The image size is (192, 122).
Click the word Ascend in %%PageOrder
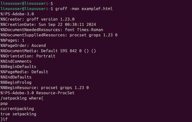37,45
